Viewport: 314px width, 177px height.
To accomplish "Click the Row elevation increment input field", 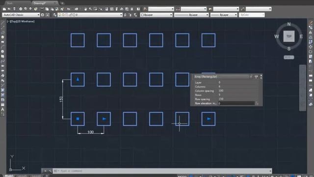I will (x=236, y=103).
